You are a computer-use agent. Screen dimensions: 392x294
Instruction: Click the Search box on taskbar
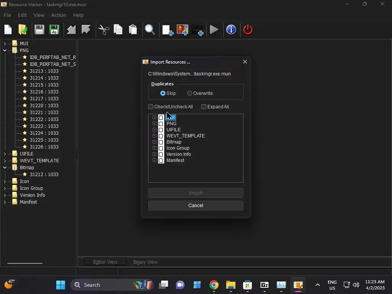tap(112, 285)
